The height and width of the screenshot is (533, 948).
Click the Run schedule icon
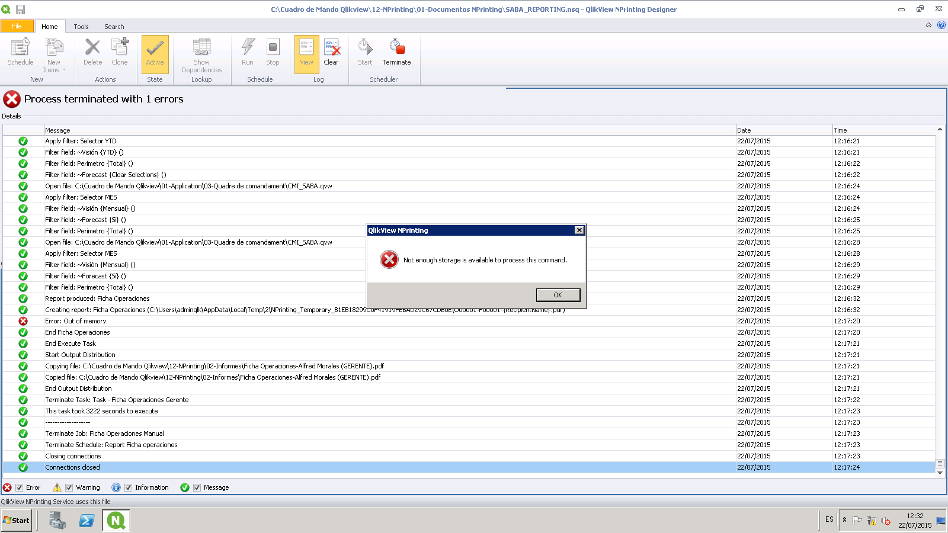click(x=248, y=52)
